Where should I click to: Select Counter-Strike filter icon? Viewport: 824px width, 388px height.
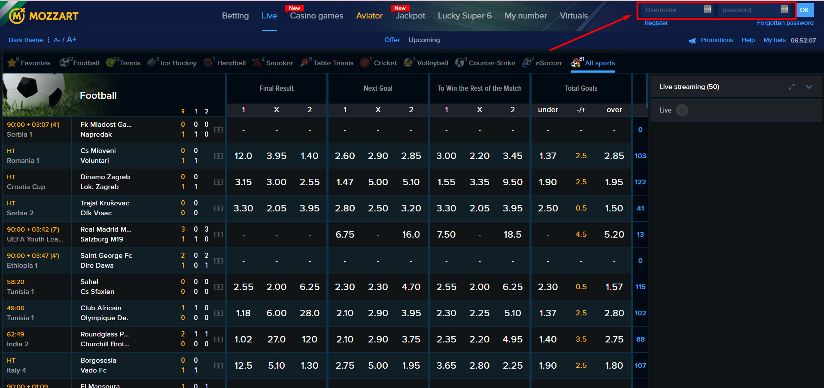460,63
